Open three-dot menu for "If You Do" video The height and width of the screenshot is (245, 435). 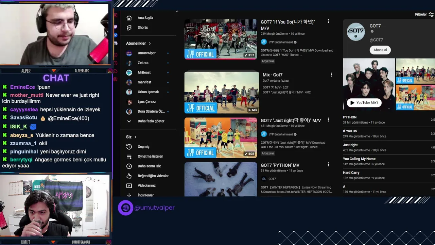tap(328, 21)
